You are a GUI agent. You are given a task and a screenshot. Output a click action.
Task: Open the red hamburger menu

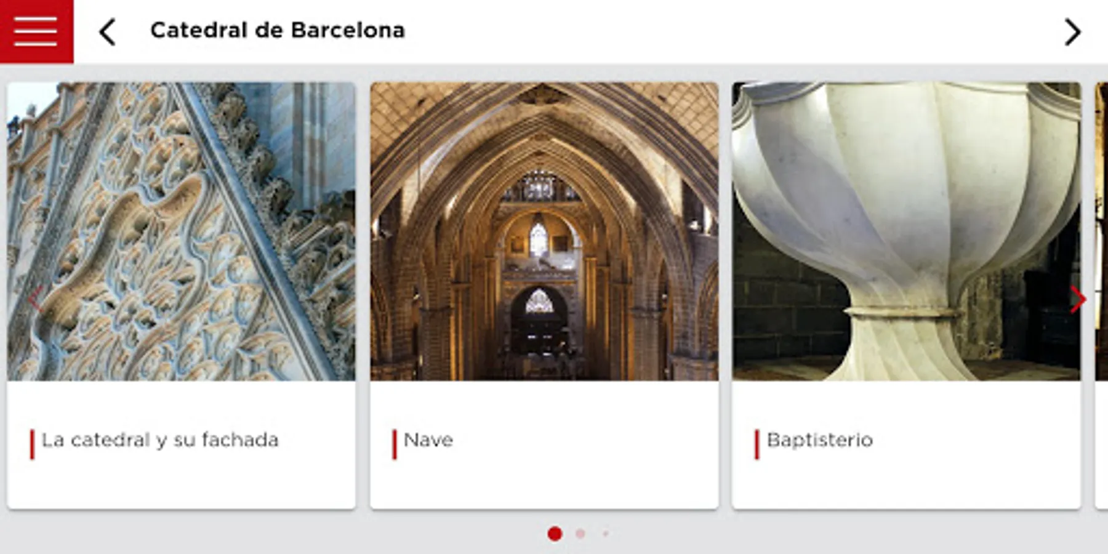[x=36, y=31]
